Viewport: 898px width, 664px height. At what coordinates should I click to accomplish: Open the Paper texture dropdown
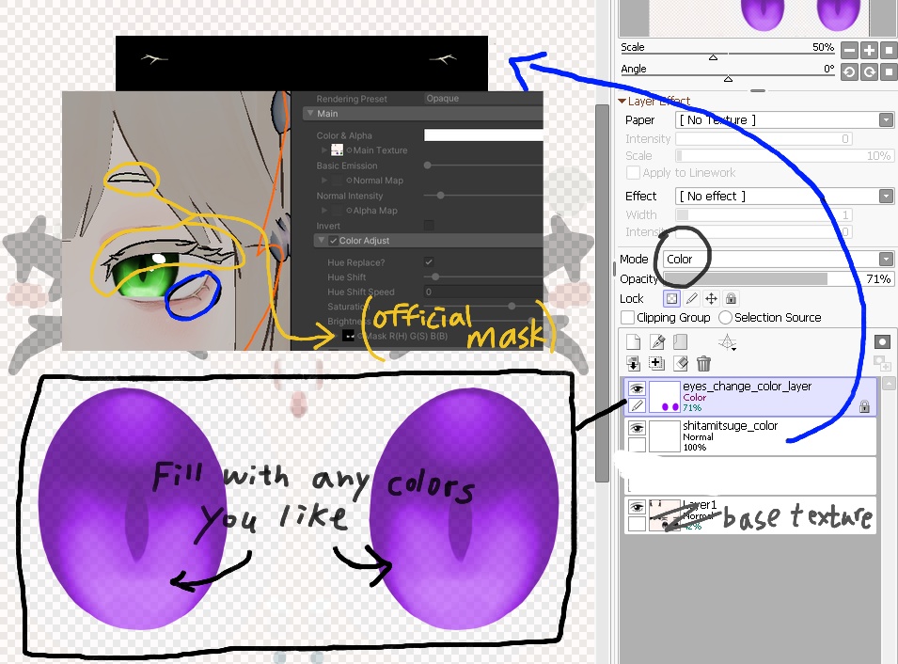[885, 119]
